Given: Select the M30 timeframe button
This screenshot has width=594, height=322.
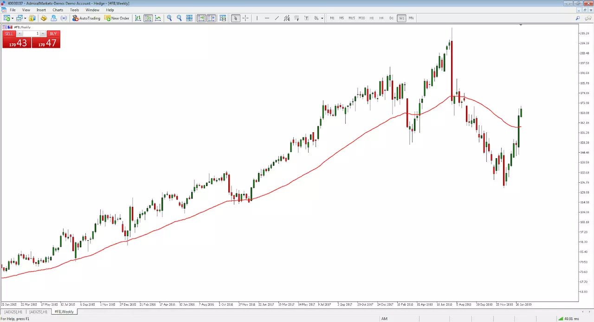Looking at the screenshot, I should click(362, 18).
